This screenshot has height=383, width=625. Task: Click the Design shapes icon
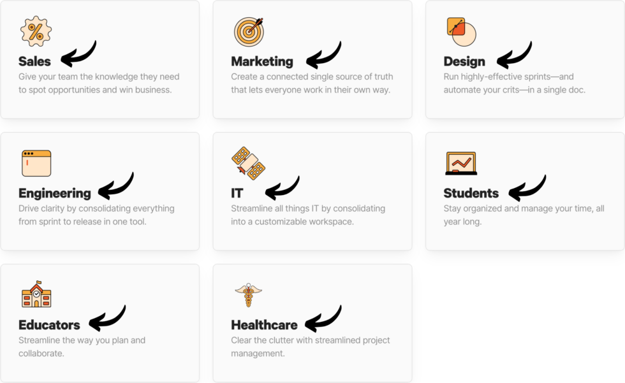(x=461, y=31)
